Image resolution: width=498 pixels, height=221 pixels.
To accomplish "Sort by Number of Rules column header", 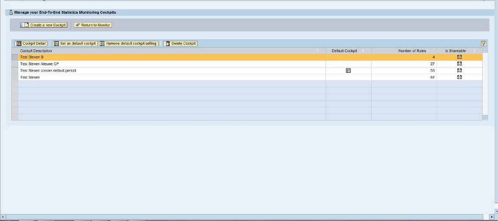I will pyautogui.click(x=412, y=50).
